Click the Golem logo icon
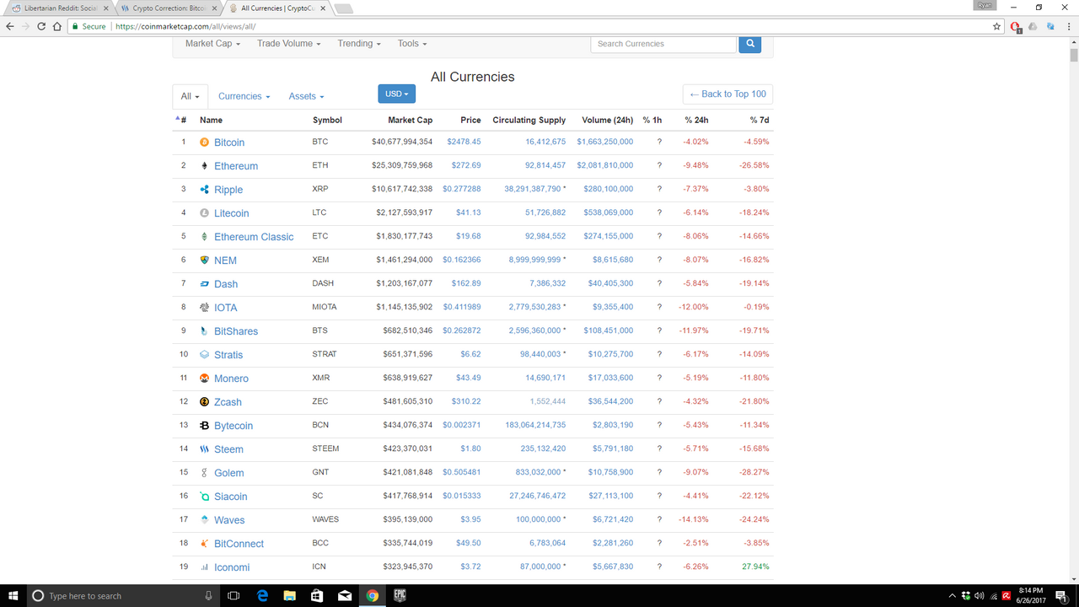This screenshot has width=1079, height=607. [204, 473]
